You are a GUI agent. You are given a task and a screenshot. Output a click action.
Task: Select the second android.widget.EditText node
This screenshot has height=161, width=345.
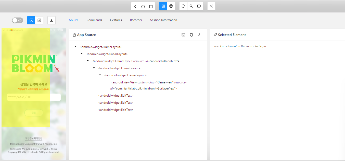click(116, 103)
